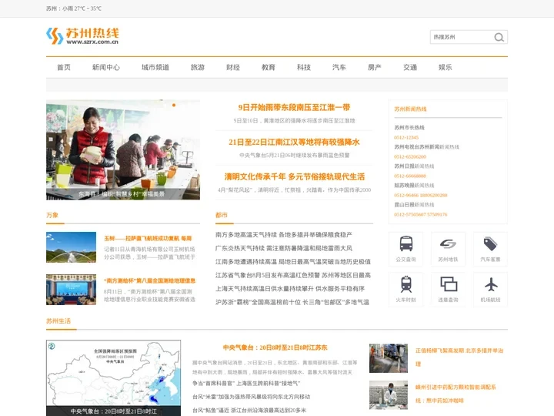
Task: Open 台风"鲇鱼"逼近 article link
Action: (249, 411)
